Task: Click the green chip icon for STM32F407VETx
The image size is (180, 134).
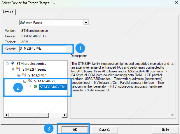Action: (x=35, y=87)
